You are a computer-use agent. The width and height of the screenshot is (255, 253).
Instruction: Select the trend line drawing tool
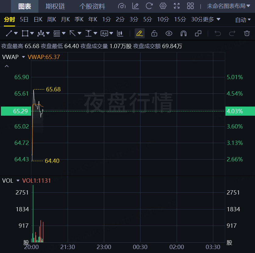[x=9, y=33]
